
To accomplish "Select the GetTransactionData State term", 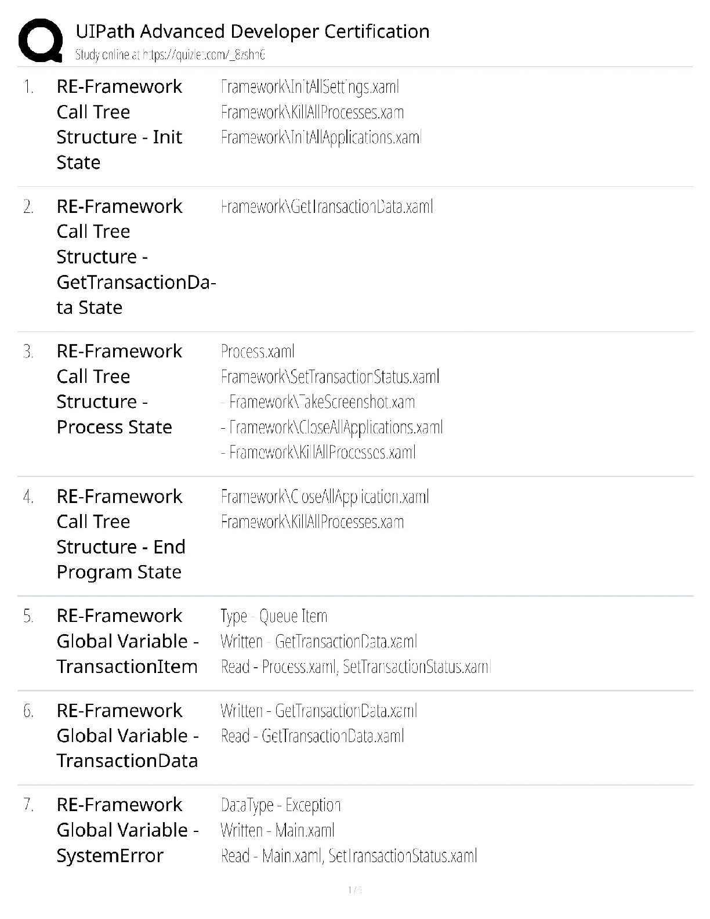I will click(136, 256).
